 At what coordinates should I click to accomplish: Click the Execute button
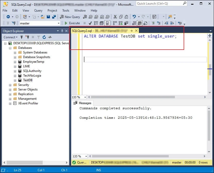point(72,23)
